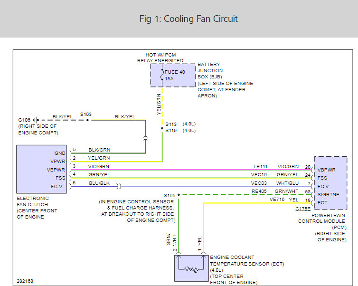This screenshot has width=358, height=286.
Task: Click the VE716 circuit code
Action: 277,200
